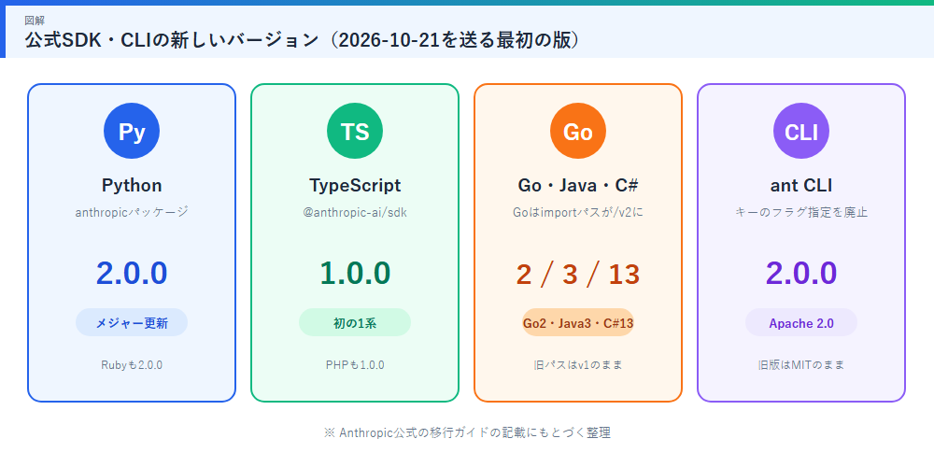Click the Goはimportパスが/v2に text
Screen dimensions: 934x467
coord(578,211)
